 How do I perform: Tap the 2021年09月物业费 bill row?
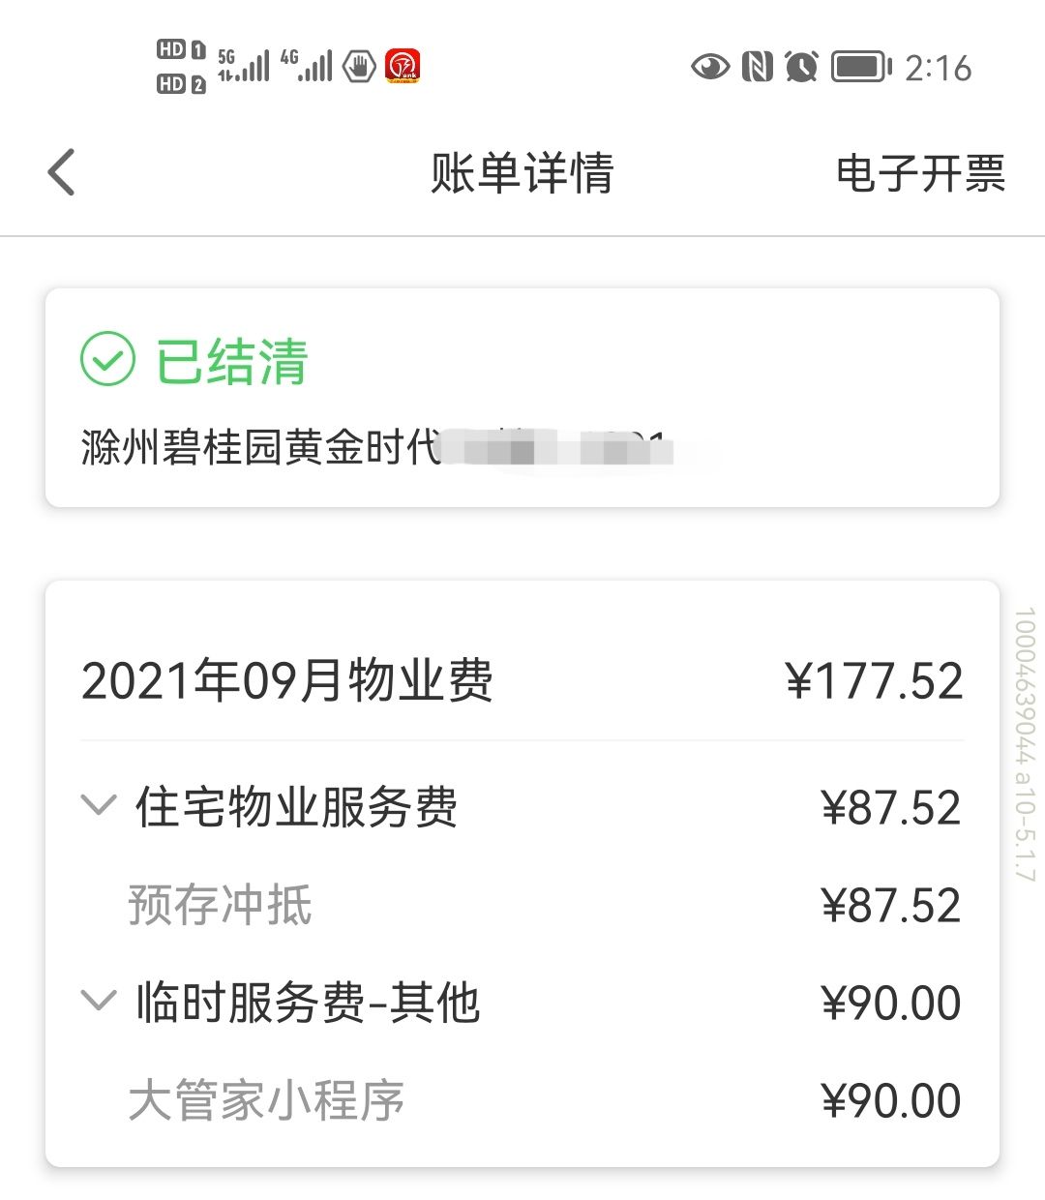coord(522,680)
